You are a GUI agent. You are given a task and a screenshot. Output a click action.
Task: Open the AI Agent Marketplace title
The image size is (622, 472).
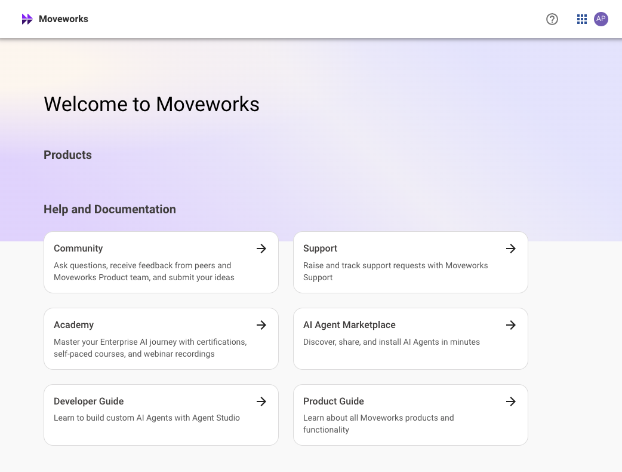(349, 325)
